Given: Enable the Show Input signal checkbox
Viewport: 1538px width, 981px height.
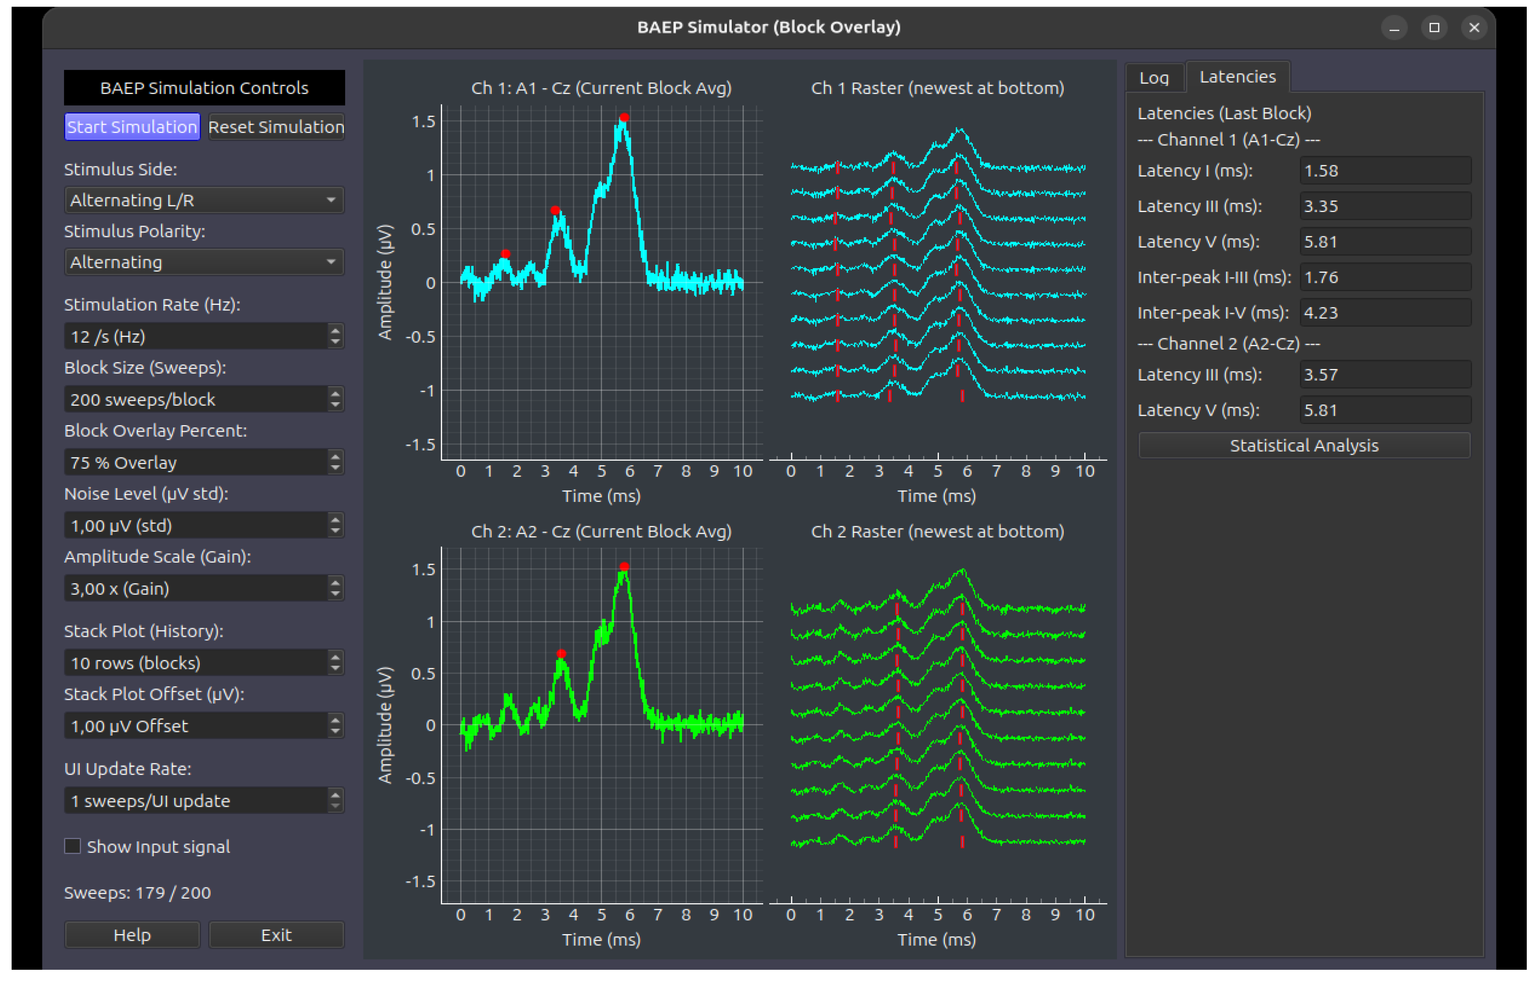Looking at the screenshot, I should point(73,846).
